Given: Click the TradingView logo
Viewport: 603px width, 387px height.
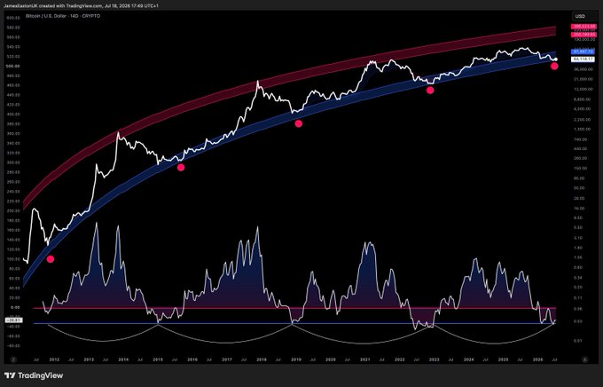Looking at the screenshot, I should coord(34,375).
